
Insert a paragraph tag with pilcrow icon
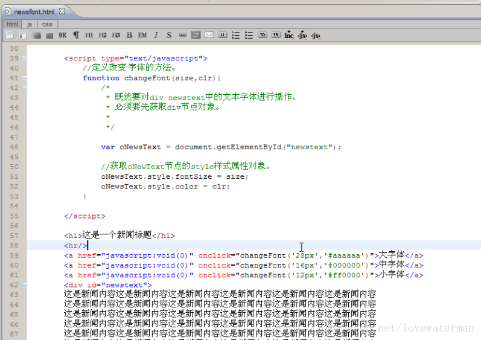pos(76,35)
